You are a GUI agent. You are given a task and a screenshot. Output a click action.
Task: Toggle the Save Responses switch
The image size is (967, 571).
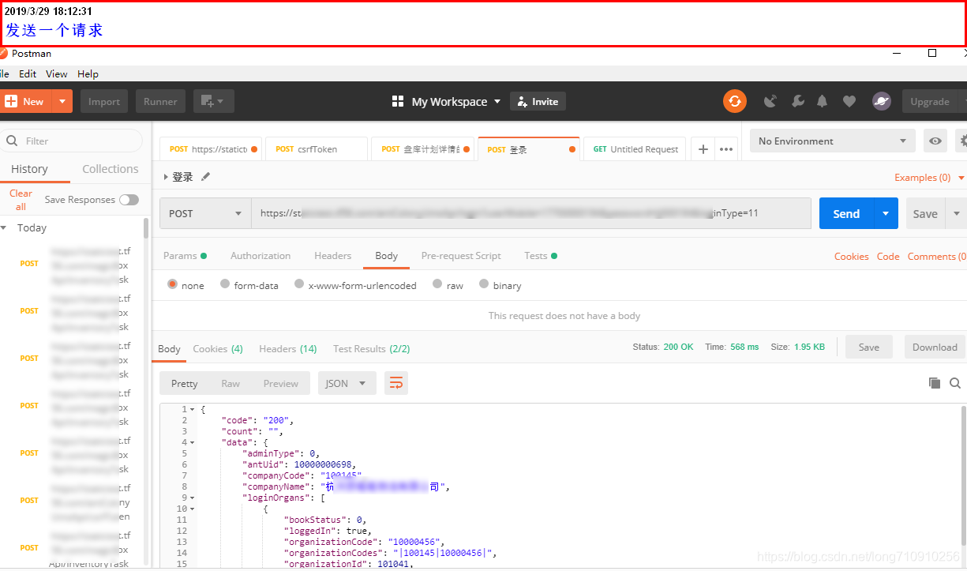click(129, 200)
